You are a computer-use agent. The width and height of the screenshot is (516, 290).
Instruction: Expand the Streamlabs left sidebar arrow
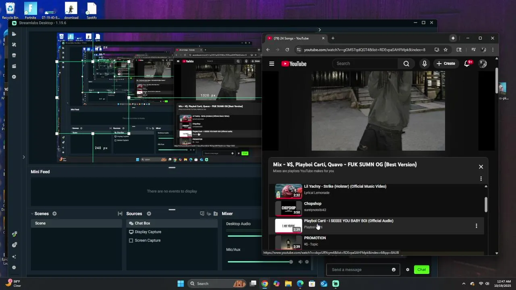[x=24, y=157]
